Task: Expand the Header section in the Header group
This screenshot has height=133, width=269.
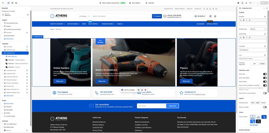Action: (x=3, y=26)
